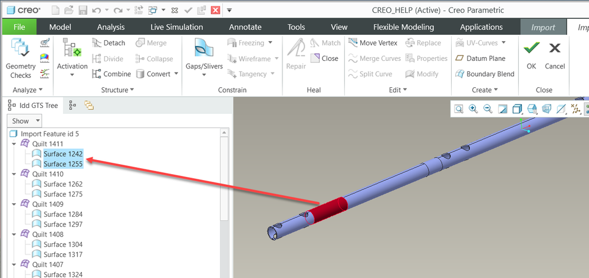
Task: Click the rainbow shaded curvature analysis icon
Action: coord(45,58)
